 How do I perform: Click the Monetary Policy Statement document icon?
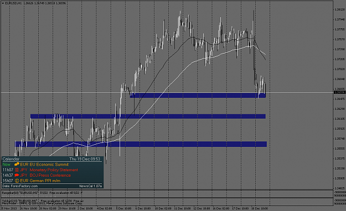[x=17, y=170]
